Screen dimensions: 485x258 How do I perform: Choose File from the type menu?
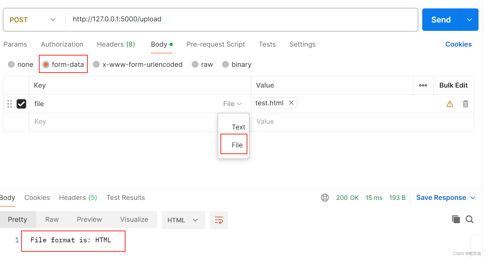237,145
